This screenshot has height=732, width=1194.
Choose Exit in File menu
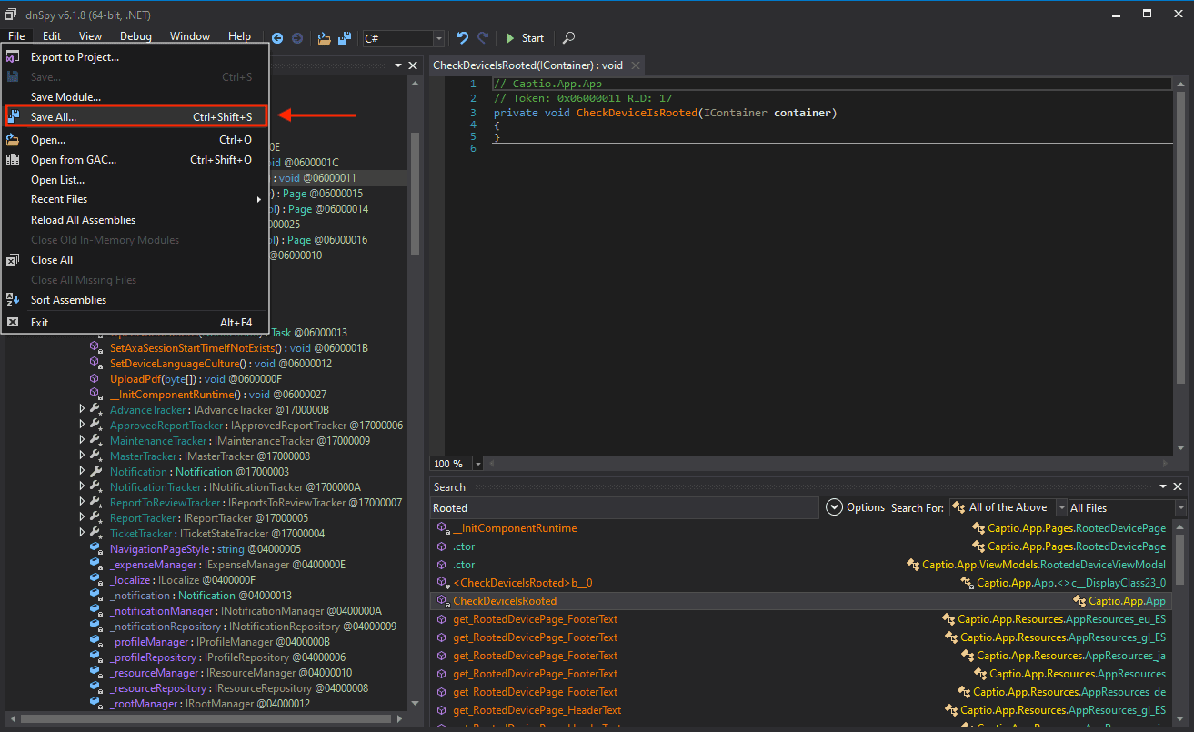(135, 323)
